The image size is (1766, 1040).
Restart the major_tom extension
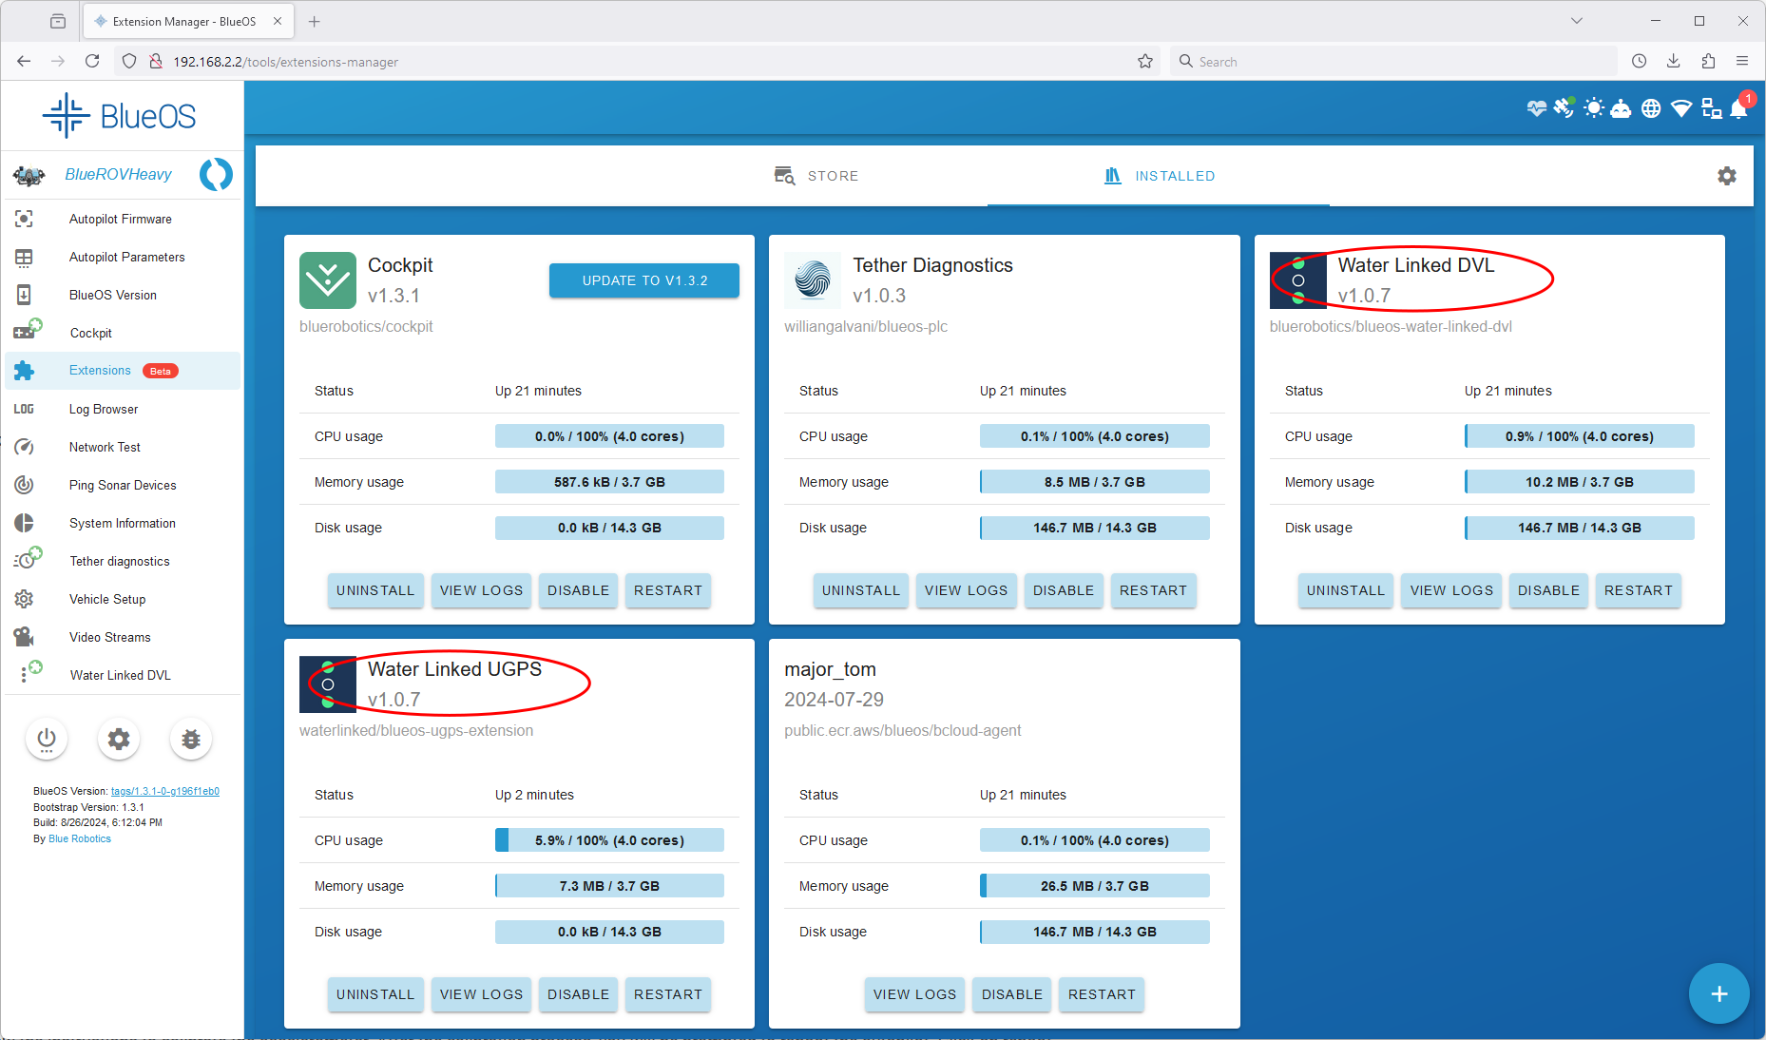coord(1102,994)
